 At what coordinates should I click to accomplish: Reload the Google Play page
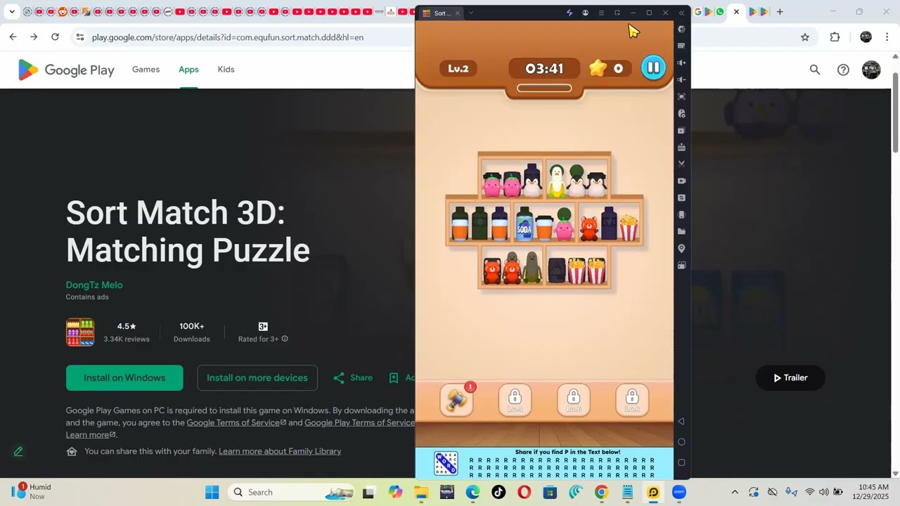pos(55,37)
